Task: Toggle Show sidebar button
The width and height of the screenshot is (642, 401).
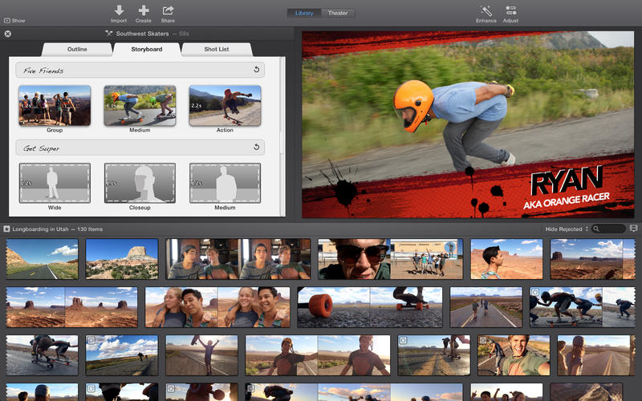Action: (x=13, y=20)
